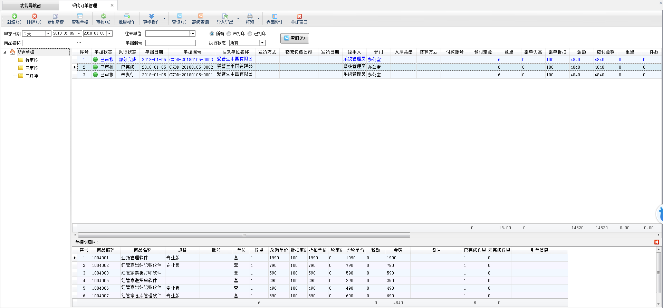Image resolution: width=663 pixels, height=308 pixels.
Task: Click the 删除 (Delete) toolbar icon
Action: [x=34, y=16]
